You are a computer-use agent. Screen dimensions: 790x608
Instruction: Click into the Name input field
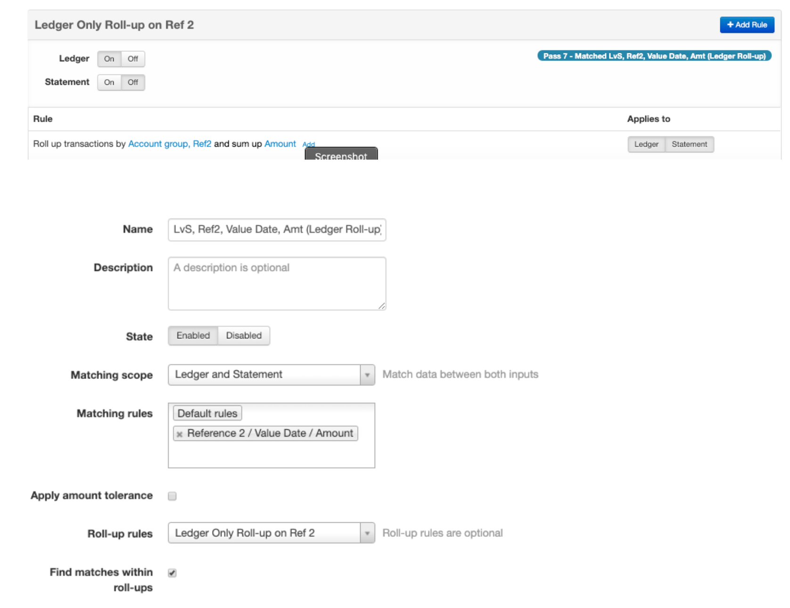pos(277,230)
